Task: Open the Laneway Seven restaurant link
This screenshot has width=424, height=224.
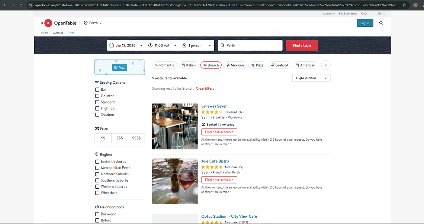Action: pyautogui.click(x=215, y=106)
